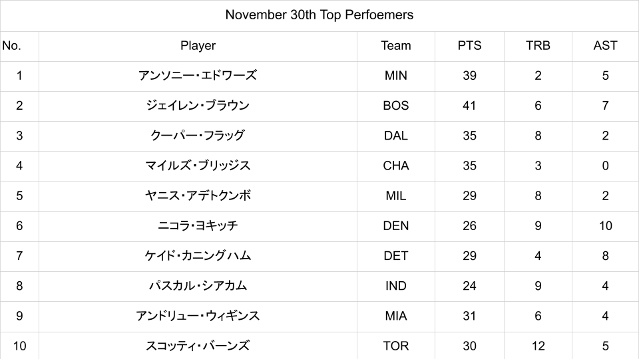The width and height of the screenshot is (639, 359).
Task: Click the "AST" column header
Action: pyautogui.click(x=605, y=46)
